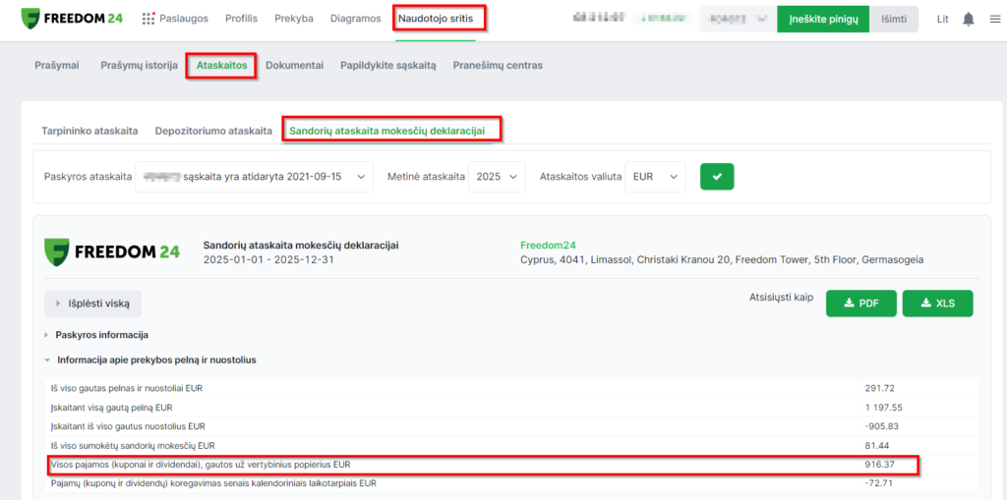
Task: Download the report as PDF
Action: pos(860,304)
